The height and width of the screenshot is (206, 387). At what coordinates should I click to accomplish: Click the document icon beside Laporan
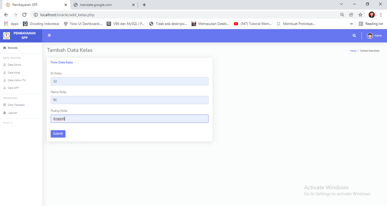click(x=5, y=113)
